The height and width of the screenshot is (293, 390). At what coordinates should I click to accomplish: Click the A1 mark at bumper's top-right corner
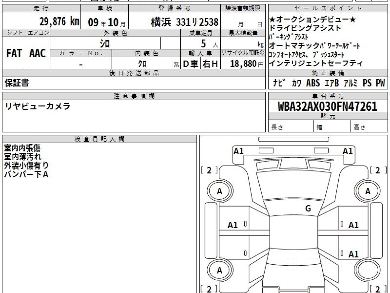click(x=348, y=151)
